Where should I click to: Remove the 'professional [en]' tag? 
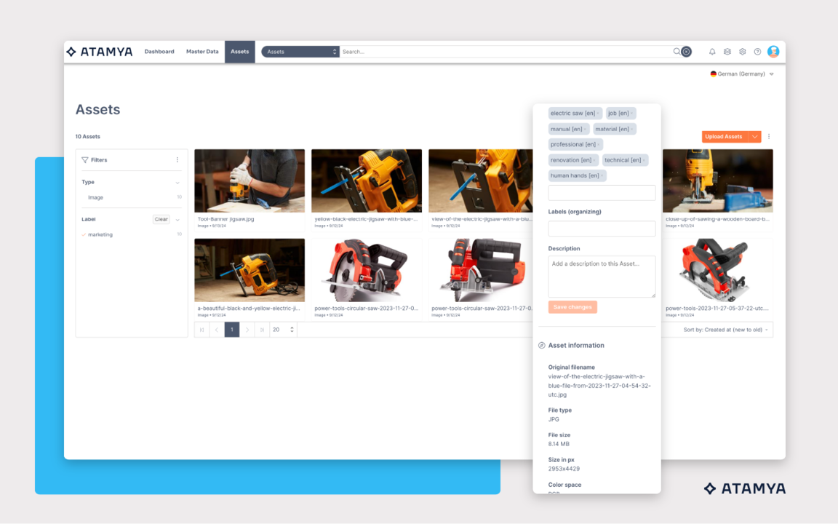click(599, 145)
